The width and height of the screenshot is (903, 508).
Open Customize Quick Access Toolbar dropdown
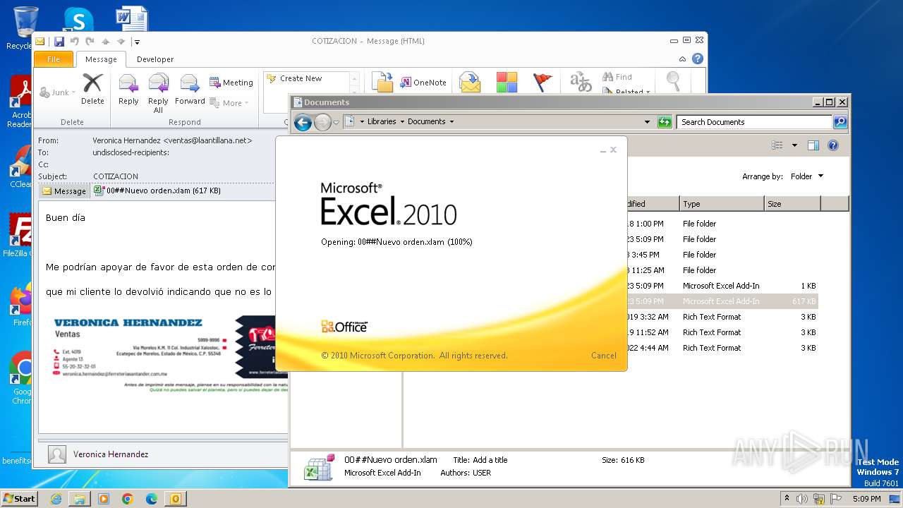click(x=137, y=42)
